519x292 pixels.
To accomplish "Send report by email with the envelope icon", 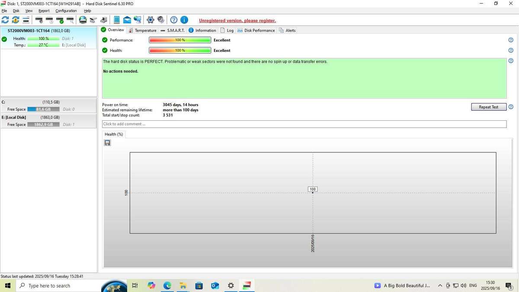I will (x=127, y=19).
